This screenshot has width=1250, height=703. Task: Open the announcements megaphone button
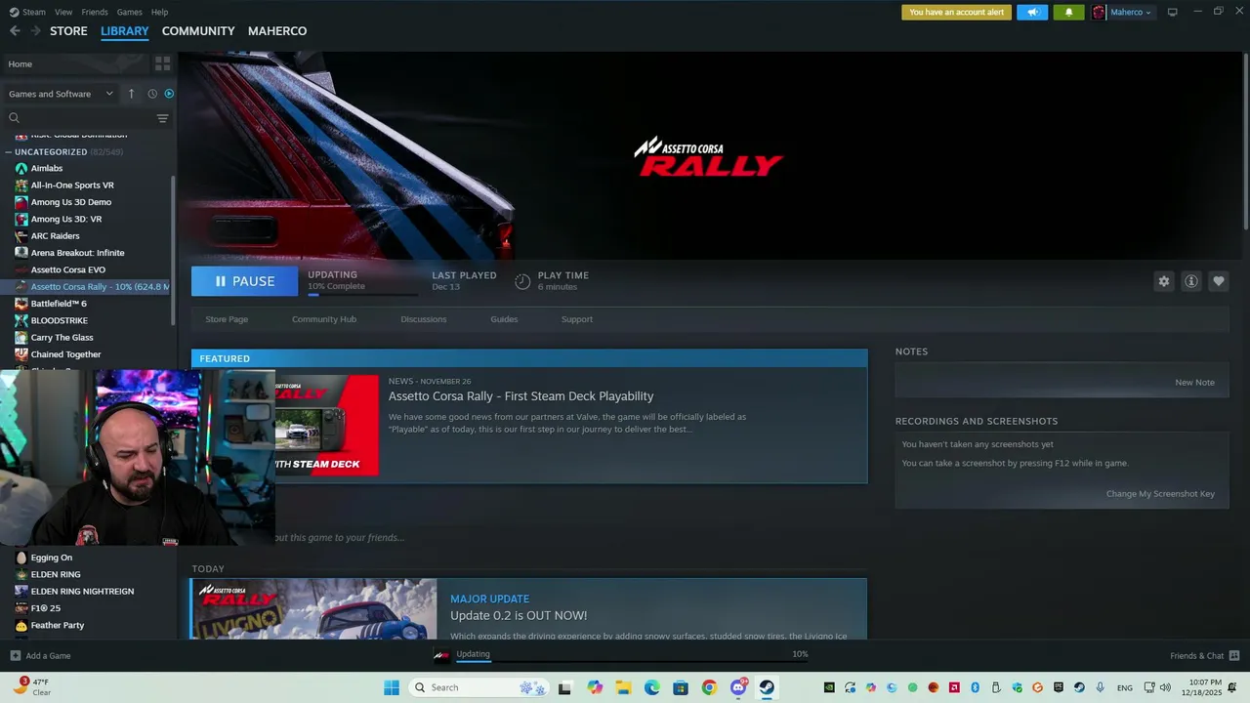click(1032, 13)
